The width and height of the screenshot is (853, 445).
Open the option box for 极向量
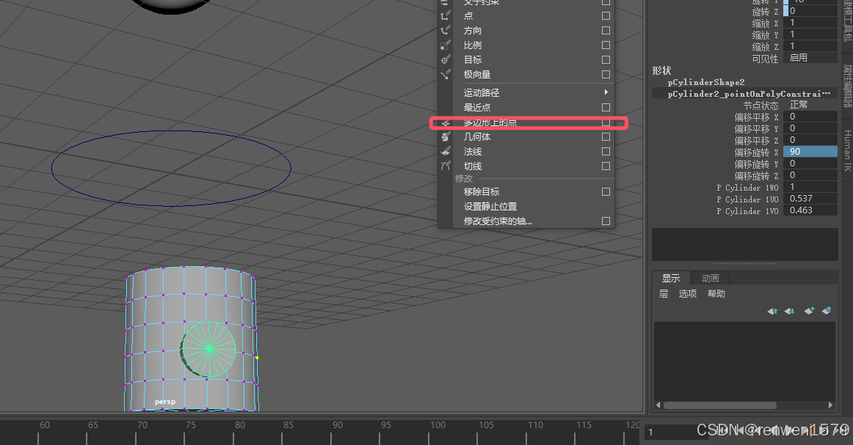(606, 75)
